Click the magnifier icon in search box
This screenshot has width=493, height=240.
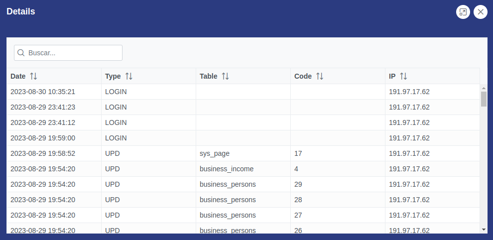click(21, 53)
